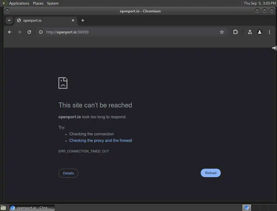Open the Chromium three-dot menu
The image size is (277, 211).
click(269, 32)
